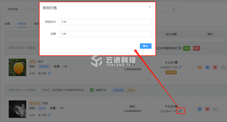Click the search magnifier icon
This screenshot has width=227, height=122.
coord(173,9)
